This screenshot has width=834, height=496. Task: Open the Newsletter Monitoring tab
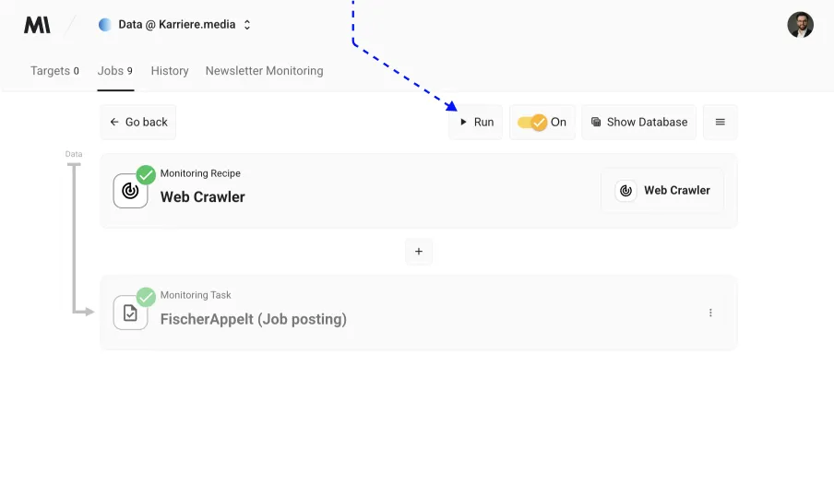tap(264, 71)
